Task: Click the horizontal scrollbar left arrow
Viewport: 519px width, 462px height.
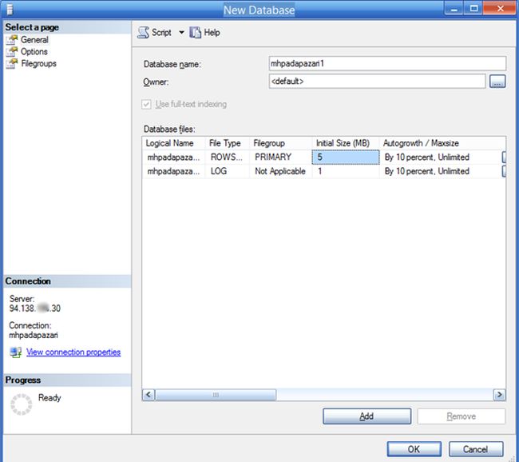Action: click(x=149, y=394)
